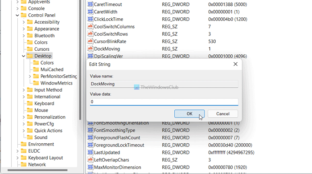
Task: Click the Mouse folder icon
Action: 30,110
